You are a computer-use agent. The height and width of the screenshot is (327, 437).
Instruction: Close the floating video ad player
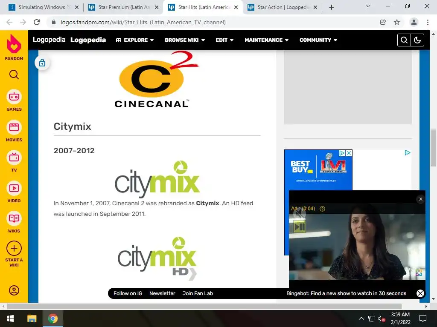(x=421, y=199)
